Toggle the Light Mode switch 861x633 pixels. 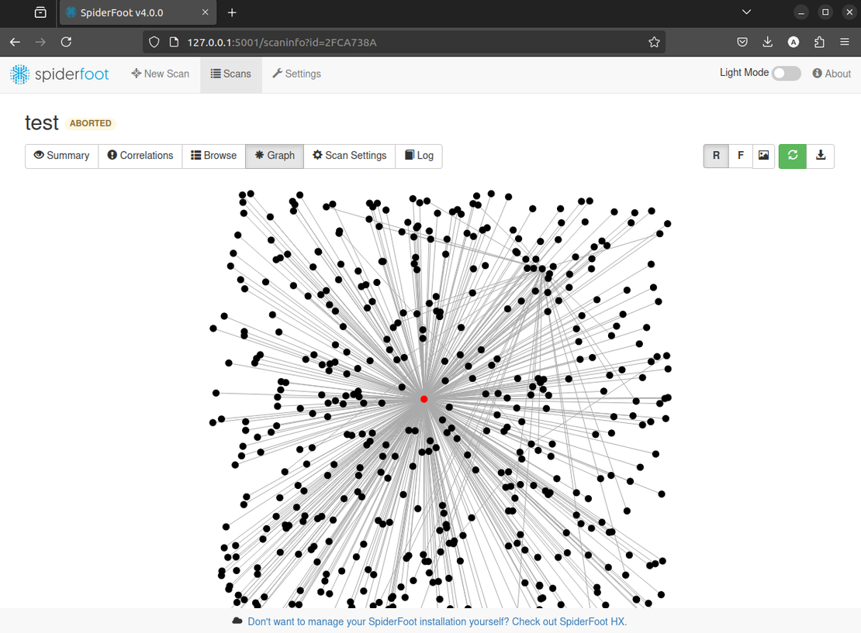786,74
